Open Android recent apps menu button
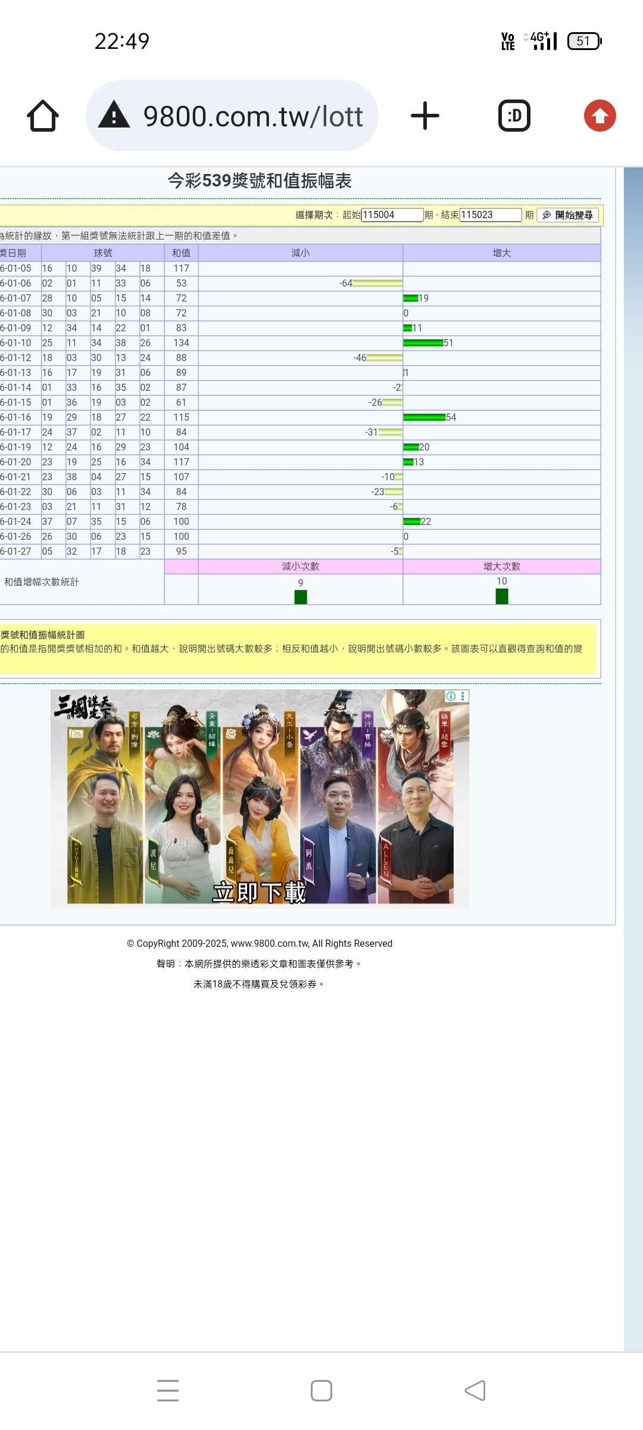The width and height of the screenshot is (643, 1430). [168, 1391]
